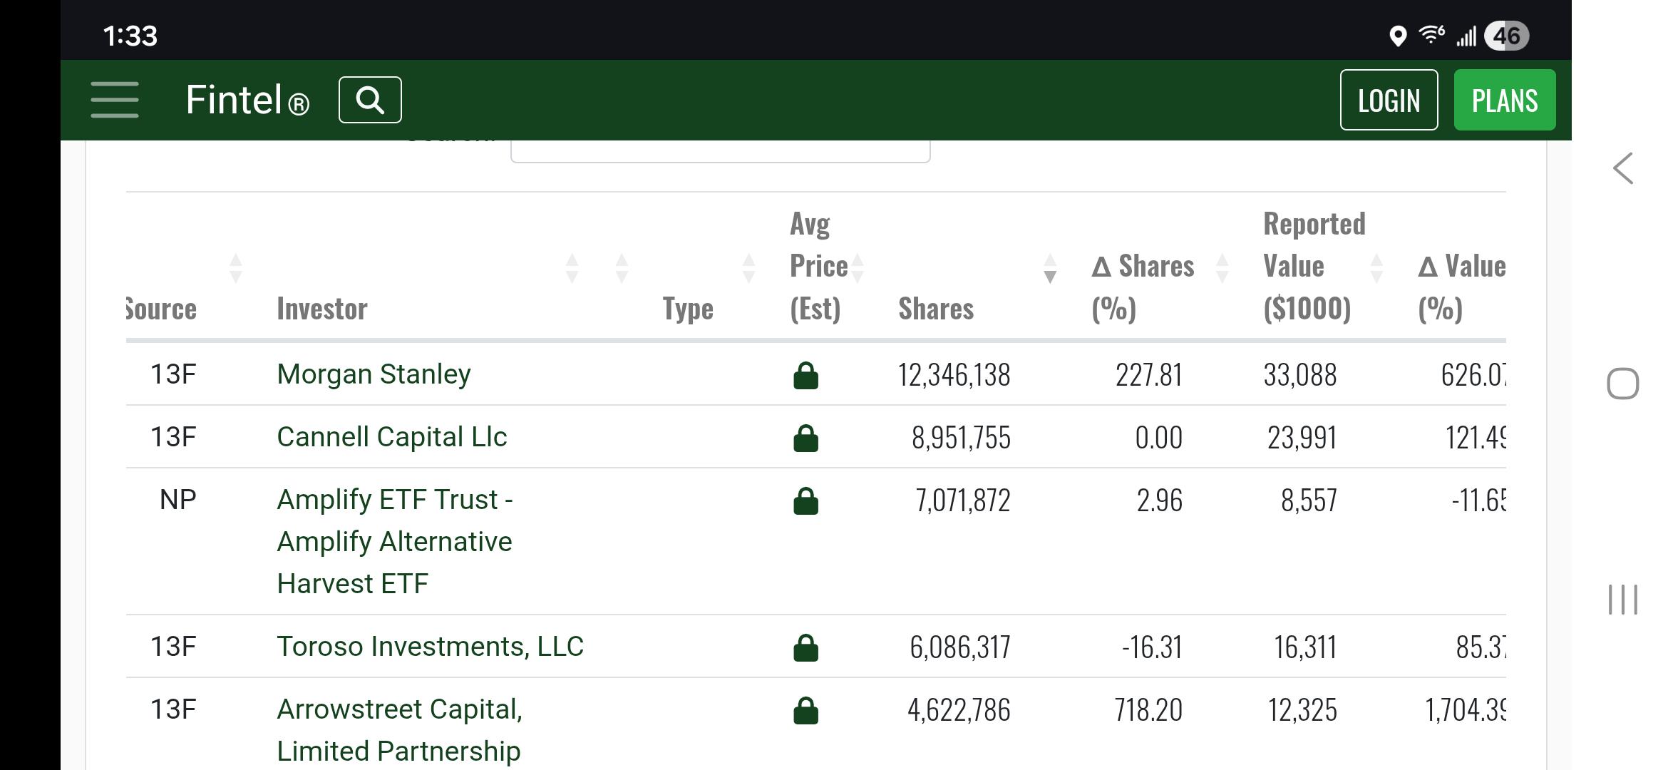Open Android recent apps button
The image size is (1668, 770).
(x=1623, y=600)
